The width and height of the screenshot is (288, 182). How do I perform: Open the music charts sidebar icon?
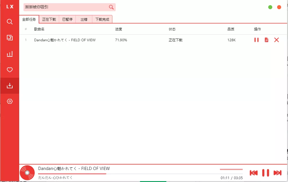point(9,54)
